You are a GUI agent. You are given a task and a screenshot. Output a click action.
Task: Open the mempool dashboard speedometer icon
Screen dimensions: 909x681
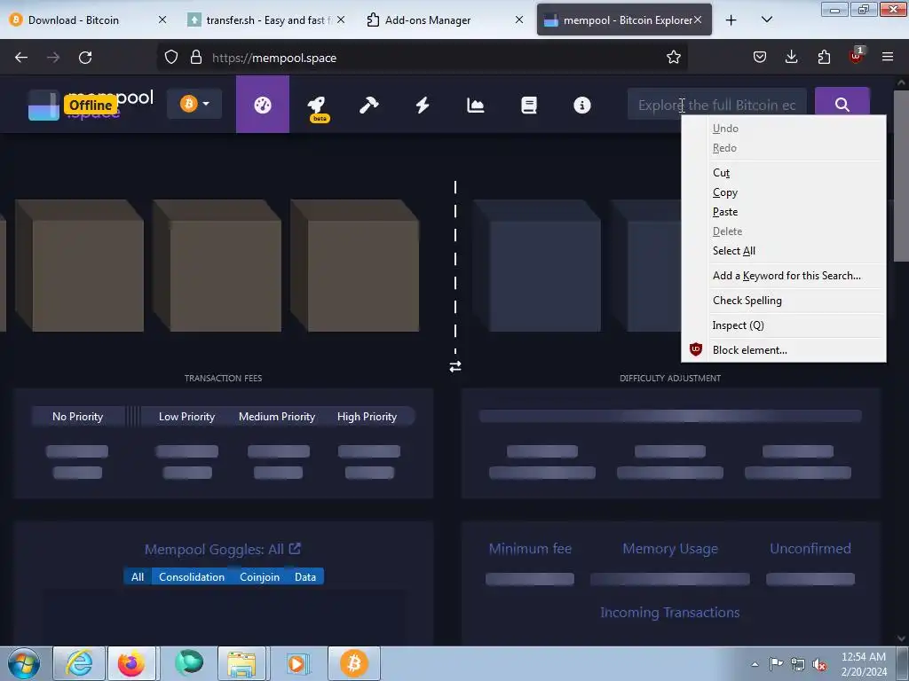[x=263, y=105]
